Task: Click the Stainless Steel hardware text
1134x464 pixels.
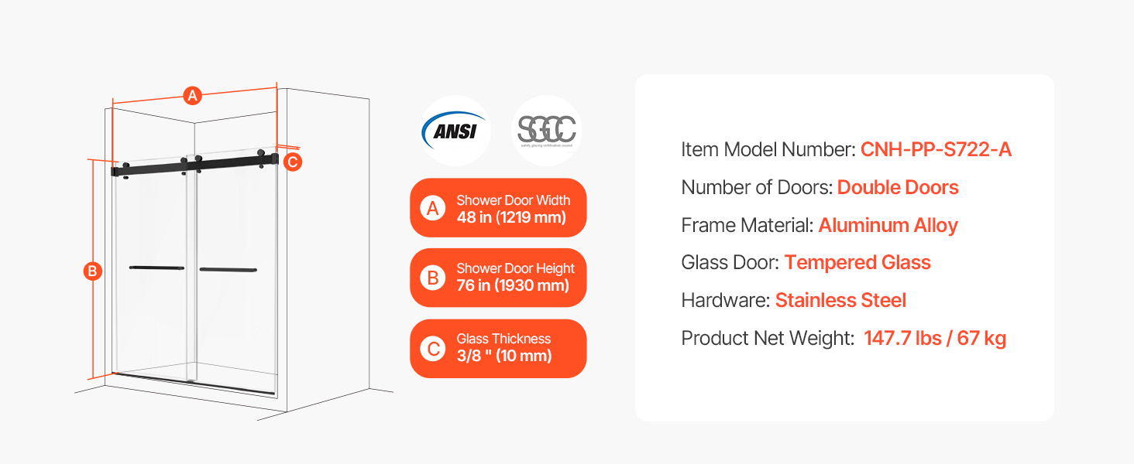Action: (840, 300)
